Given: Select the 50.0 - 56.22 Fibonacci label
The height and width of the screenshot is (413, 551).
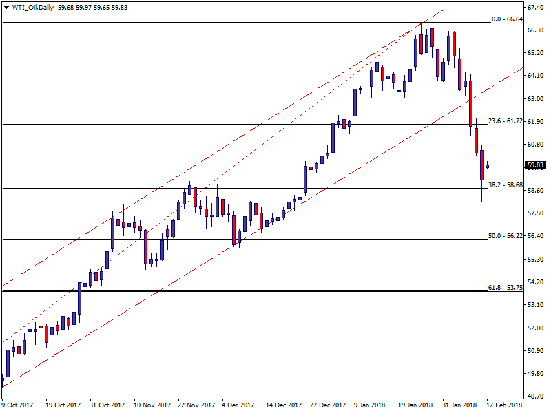Looking at the screenshot, I should click(506, 235).
